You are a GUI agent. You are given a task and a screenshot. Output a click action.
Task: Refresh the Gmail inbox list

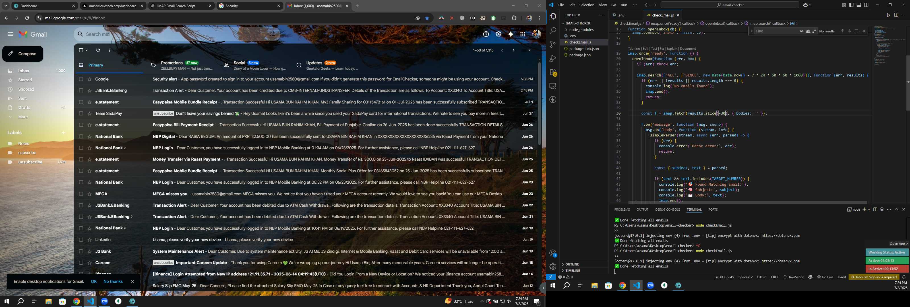[x=98, y=51]
